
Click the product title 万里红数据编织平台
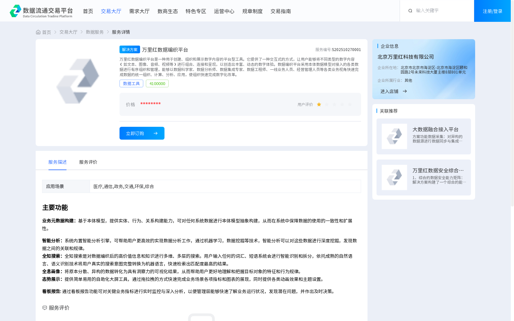pyautogui.click(x=165, y=50)
